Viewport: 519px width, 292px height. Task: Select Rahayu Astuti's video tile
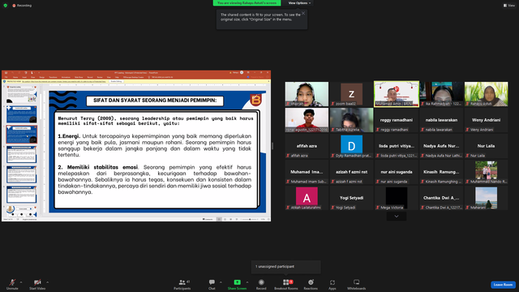coord(486,94)
